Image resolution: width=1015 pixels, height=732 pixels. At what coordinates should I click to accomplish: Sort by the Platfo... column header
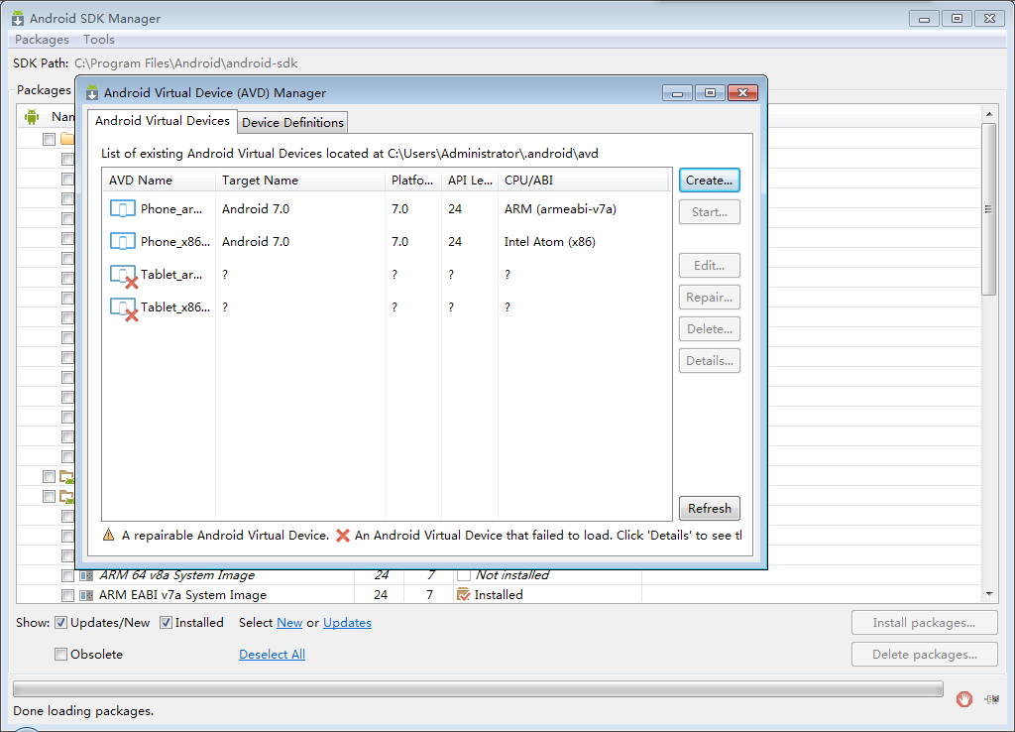click(x=413, y=181)
